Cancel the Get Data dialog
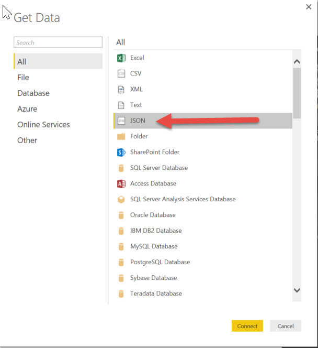Viewport: 318px width, 348px height. 286,326
